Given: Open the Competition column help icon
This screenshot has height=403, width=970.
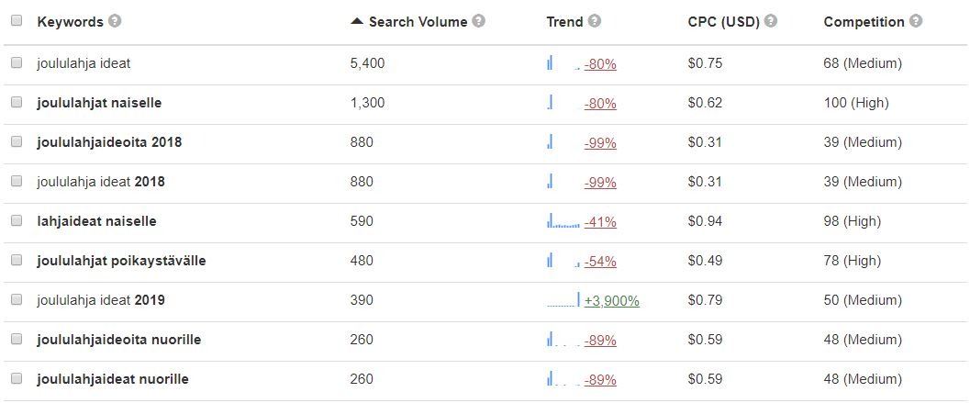Looking at the screenshot, I should 916,21.
